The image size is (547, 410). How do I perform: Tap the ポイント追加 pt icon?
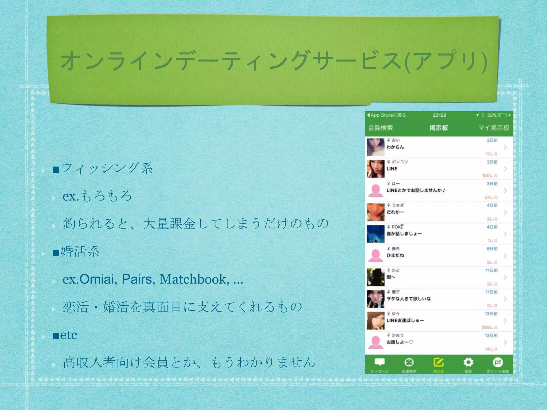point(498,362)
